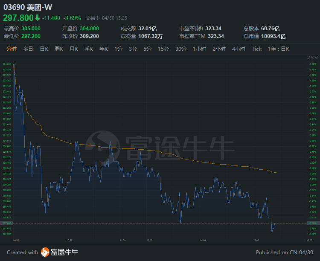Screen dimensions: 320x261
Task: Click the orange Futu bull logo at bottom
Action: coord(45,252)
